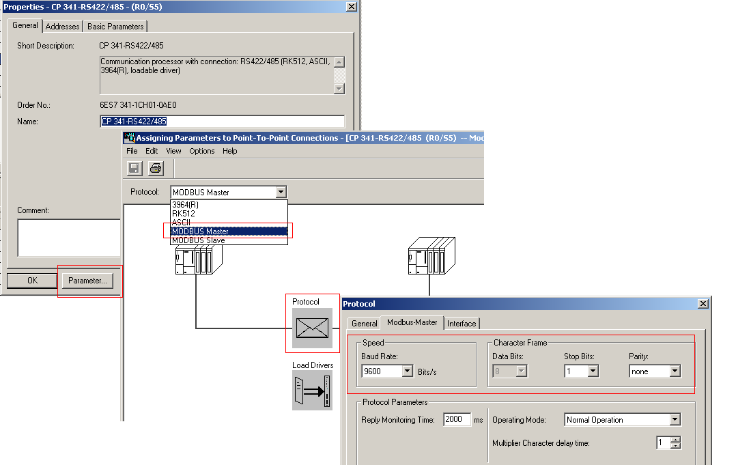Click the Save toolbar icon
The image size is (751, 465).
coord(134,169)
